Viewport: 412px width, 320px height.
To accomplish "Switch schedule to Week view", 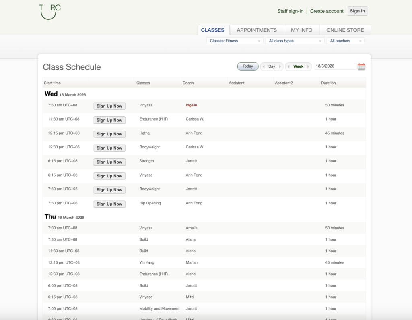I will [298, 66].
